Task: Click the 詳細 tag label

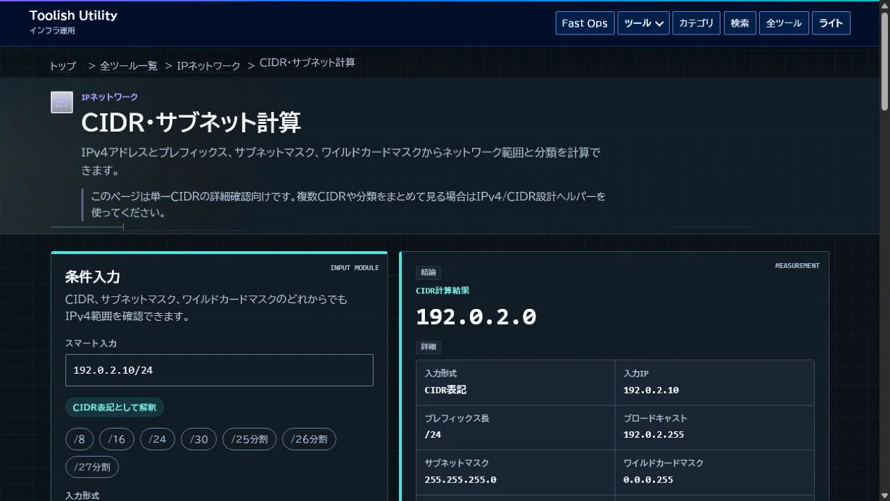Action: pyautogui.click(x=428, y=347)
